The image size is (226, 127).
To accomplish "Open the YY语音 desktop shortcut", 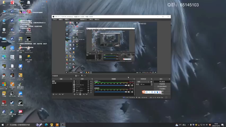I will coord(4,94).
